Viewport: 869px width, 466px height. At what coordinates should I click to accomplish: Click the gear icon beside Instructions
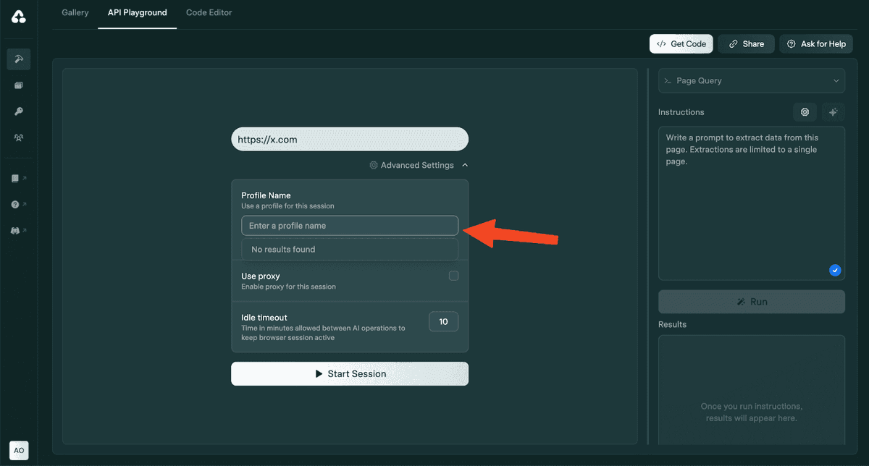(x=805, y=112)
